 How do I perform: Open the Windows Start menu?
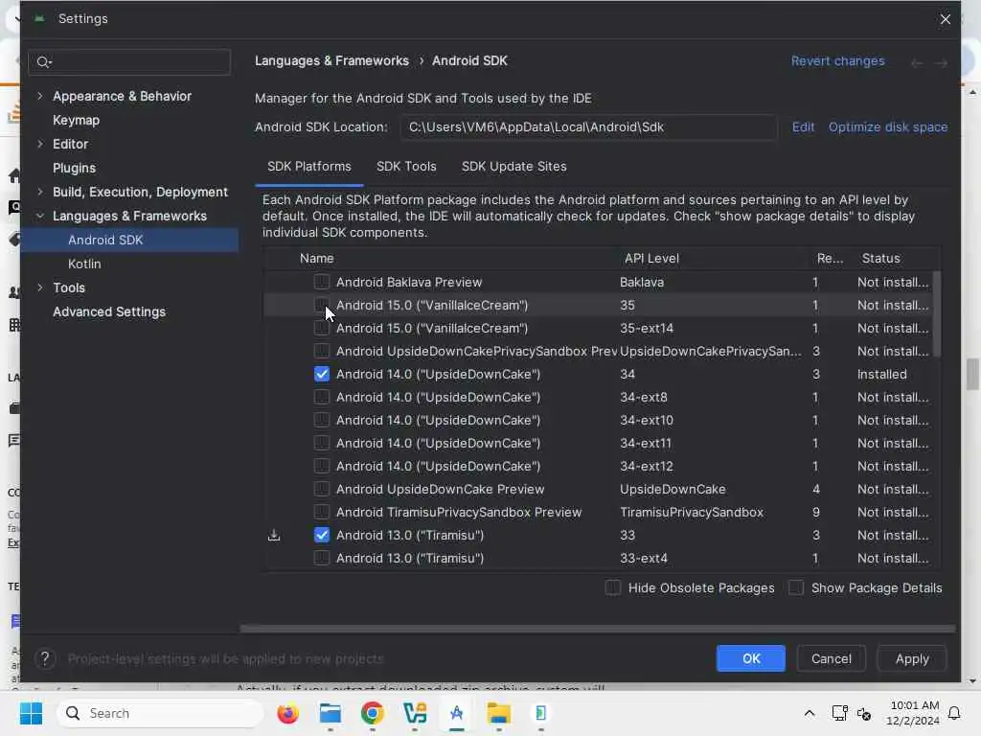click(31, 713)
